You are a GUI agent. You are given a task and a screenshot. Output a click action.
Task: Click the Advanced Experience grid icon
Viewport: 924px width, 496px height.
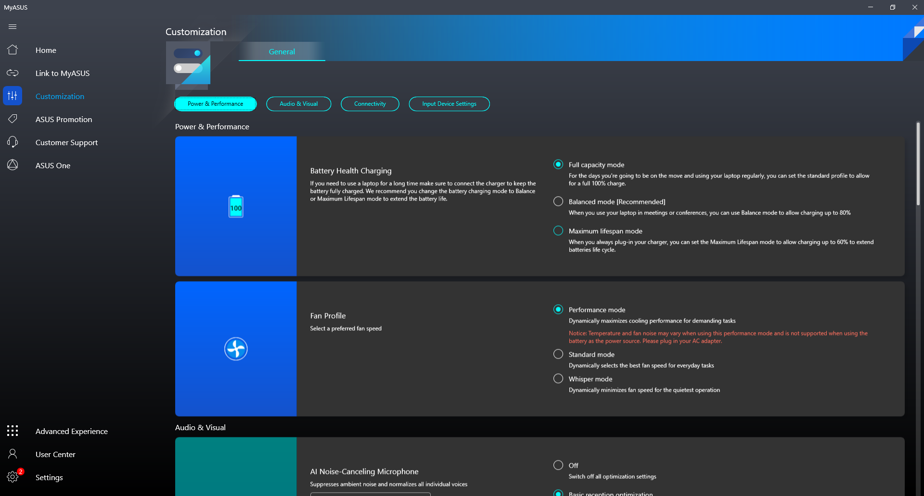[13, 431]
